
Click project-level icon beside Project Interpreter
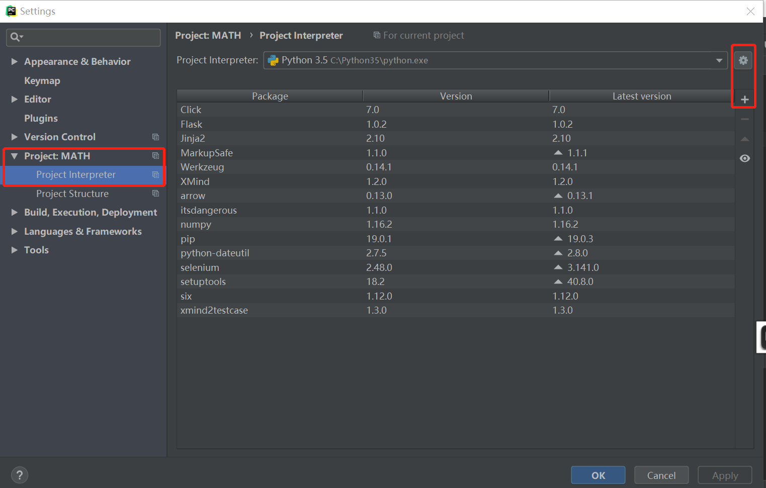pyautogui.click(x=156, y=175)
